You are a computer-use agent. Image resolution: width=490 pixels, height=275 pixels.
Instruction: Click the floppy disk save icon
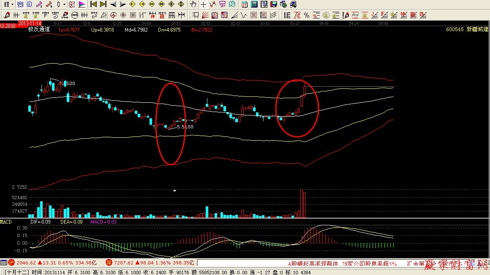coord(274,5)
